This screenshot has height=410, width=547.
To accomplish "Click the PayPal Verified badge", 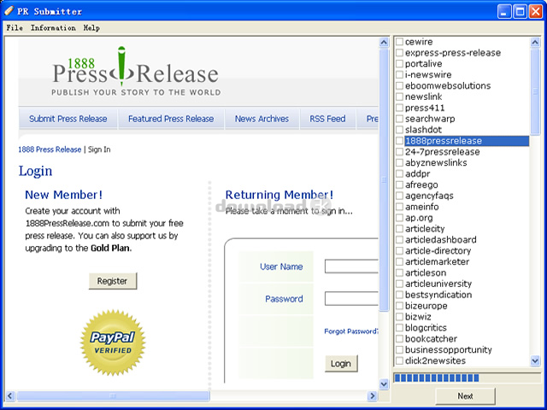I will (112, 343).
